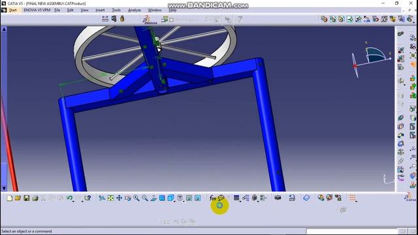Open the Analyze menu
The width and height of the screenshot is (418, 235).
pyautogui.click(x=135, y=10)
